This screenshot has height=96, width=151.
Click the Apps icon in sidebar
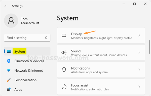[x=9, y=89]
